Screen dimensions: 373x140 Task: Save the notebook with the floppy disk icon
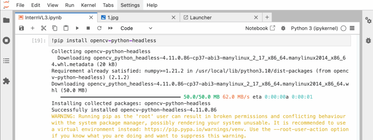click(x=21, y=28)
